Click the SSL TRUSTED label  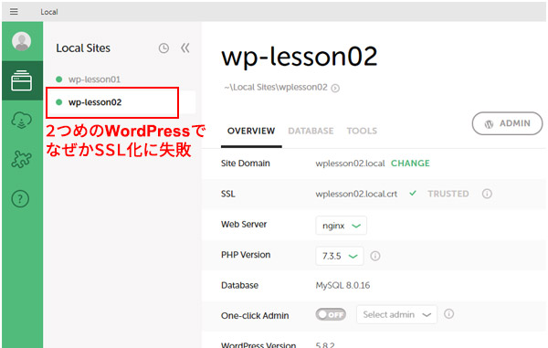tap(448, 194)
